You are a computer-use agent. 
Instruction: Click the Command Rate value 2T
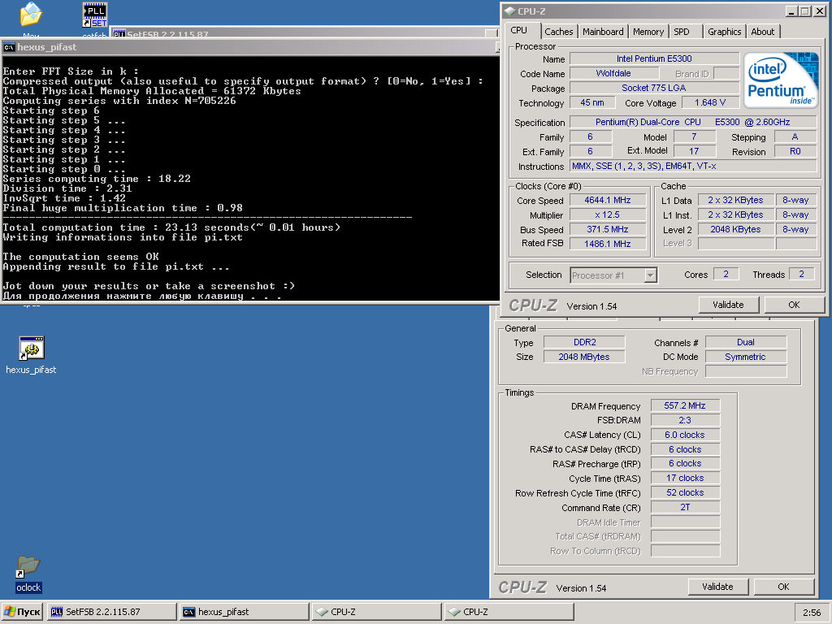pos(685,507)
